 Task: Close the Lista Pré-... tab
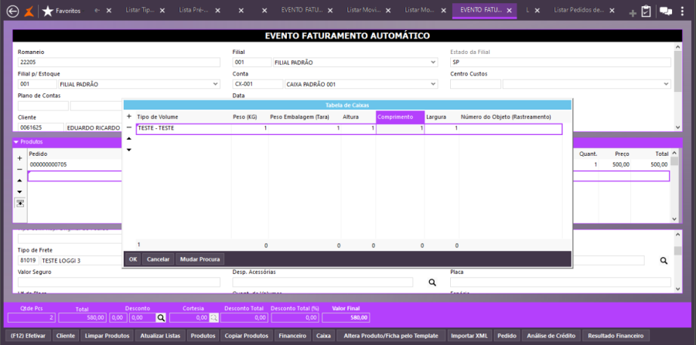[x=218, y=11]
